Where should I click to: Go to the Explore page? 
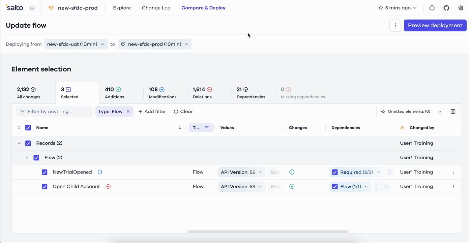tap(122, 8)
